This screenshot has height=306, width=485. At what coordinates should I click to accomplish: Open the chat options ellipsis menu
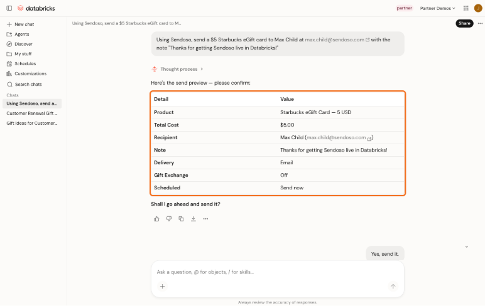point(480,23)
